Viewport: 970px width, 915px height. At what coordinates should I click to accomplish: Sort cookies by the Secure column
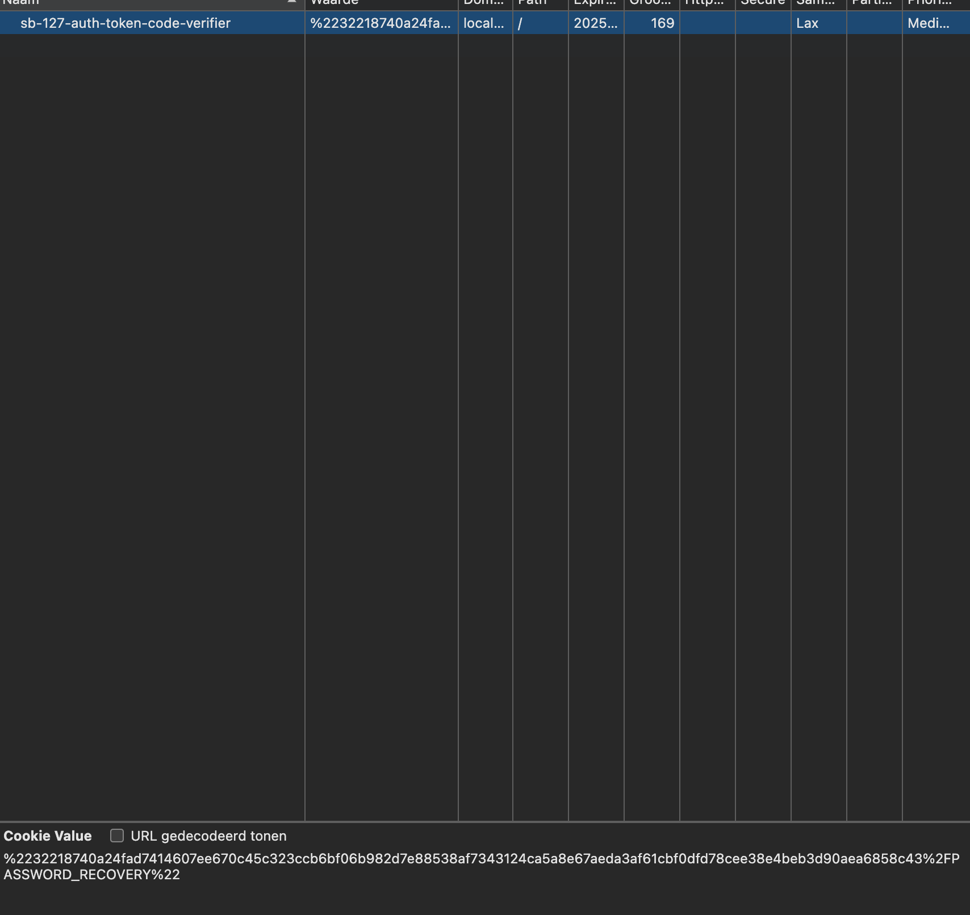[x=763, y=3]
